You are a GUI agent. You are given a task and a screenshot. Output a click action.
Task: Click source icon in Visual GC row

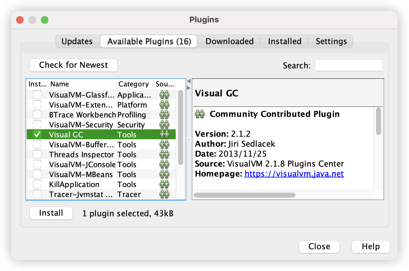(164, 135)
